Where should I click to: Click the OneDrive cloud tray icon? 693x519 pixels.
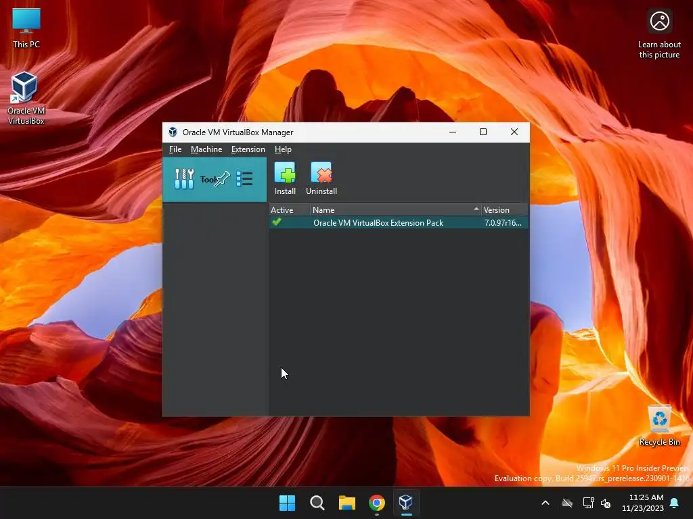pyautogui.click(x=567, y=503)
